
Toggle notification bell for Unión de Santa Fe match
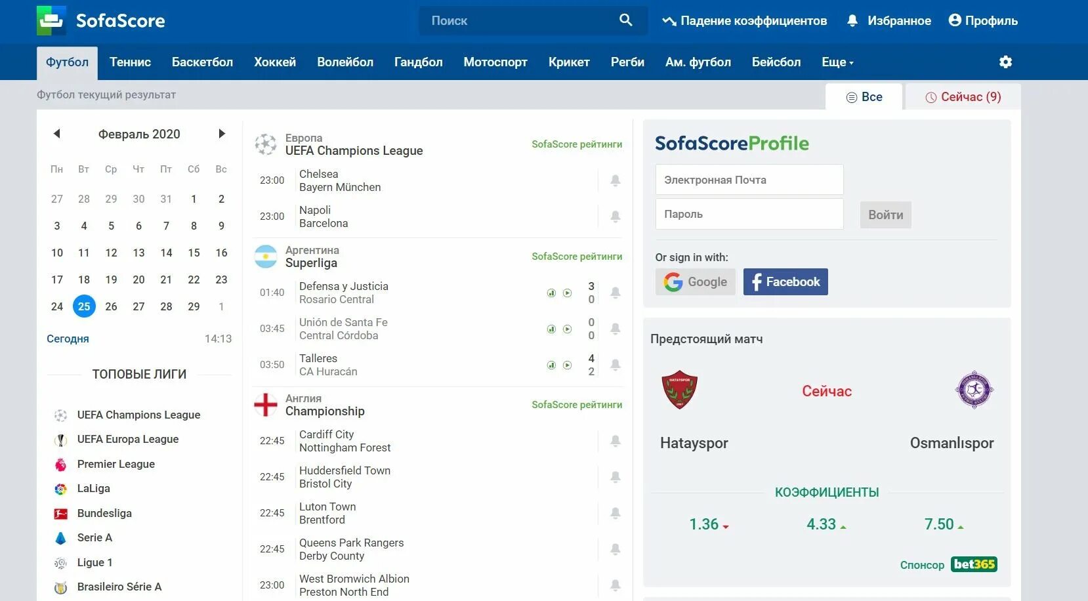pyautogui.click(x=616, y=329)
